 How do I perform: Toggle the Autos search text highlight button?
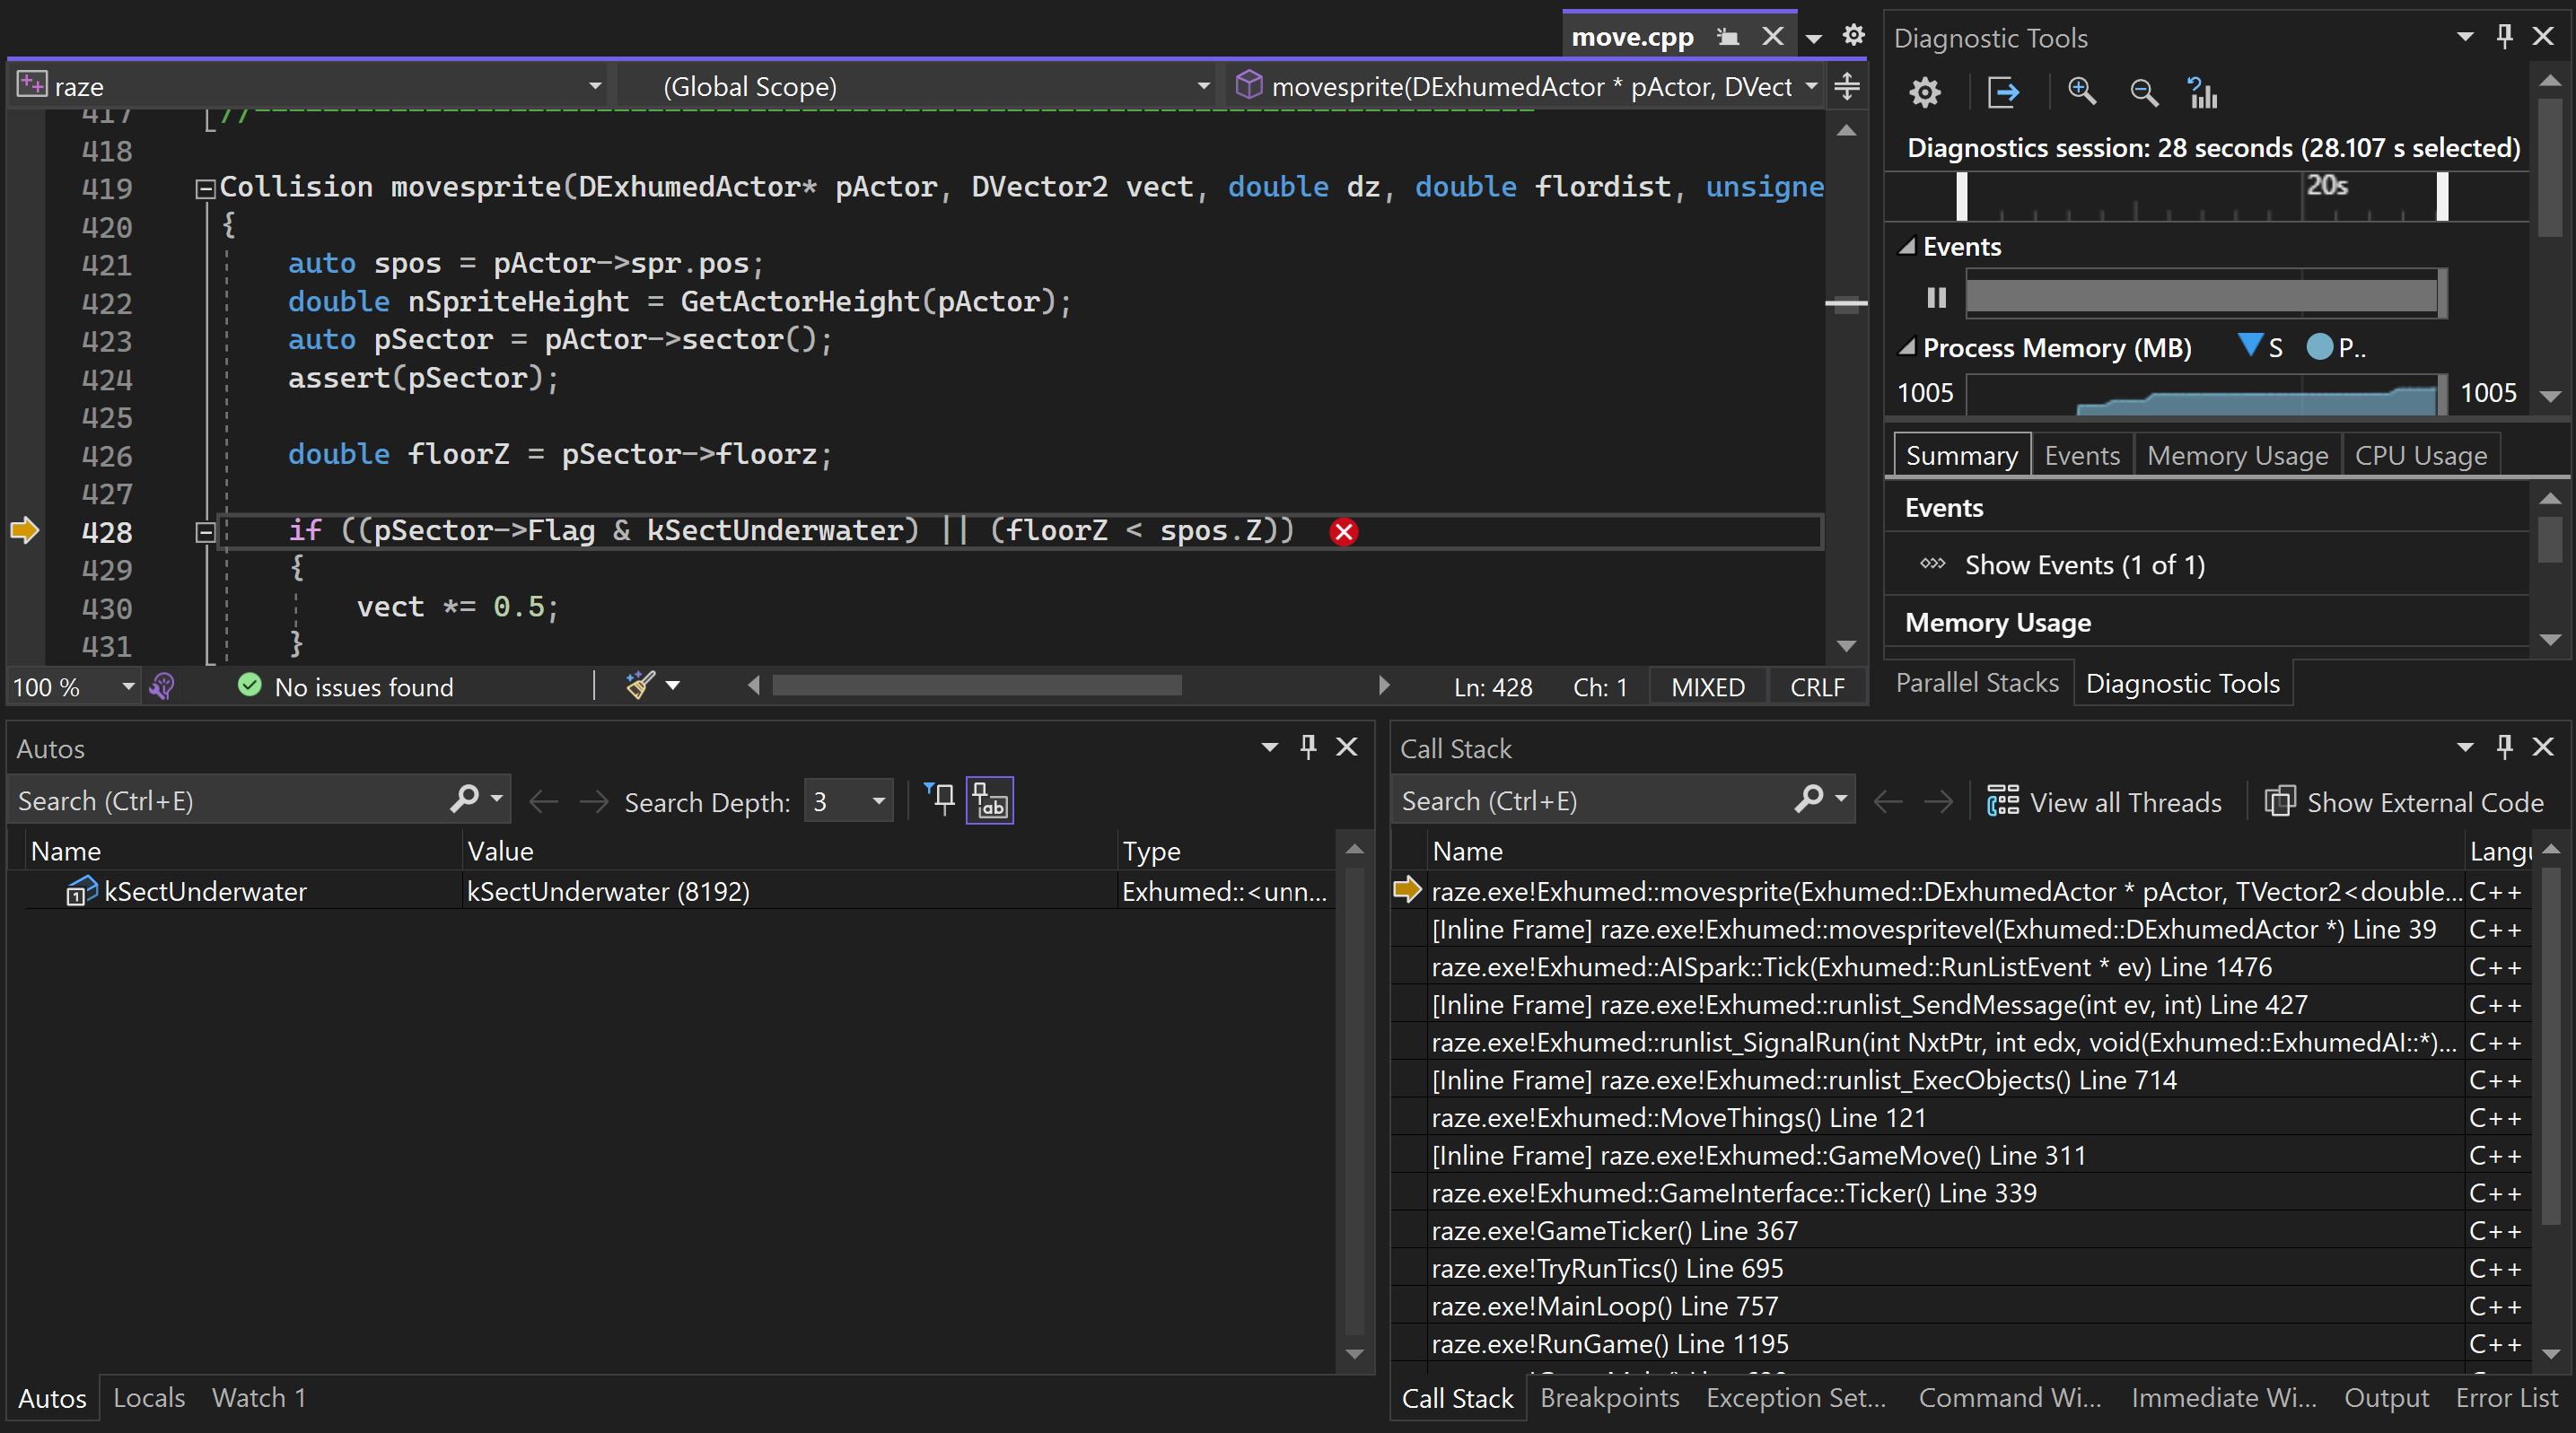tap(989, 801)
